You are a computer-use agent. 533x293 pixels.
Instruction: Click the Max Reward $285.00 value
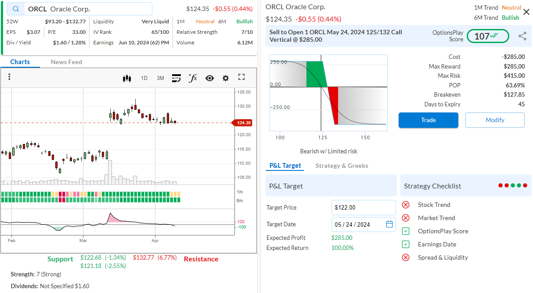click(514, 66)
